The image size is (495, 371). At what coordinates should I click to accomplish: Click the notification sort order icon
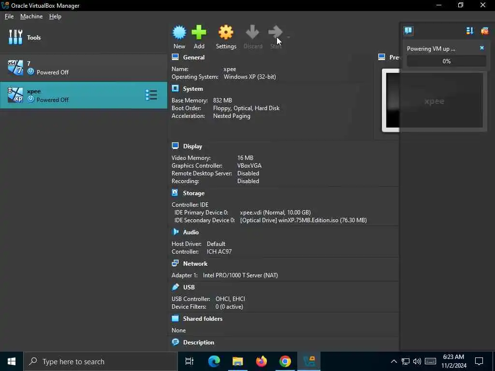pos(470,30)
